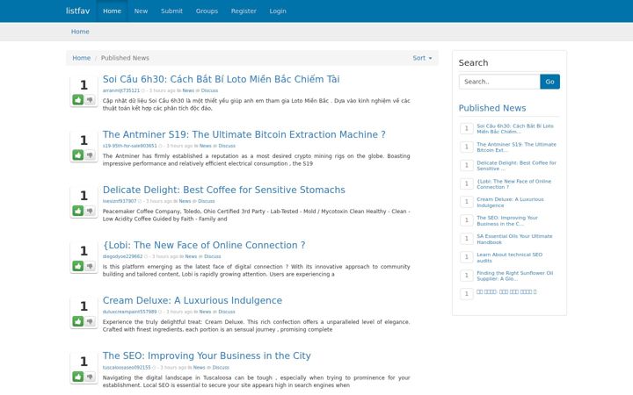
Task: Click Discuss under the Soi Cầu story
Action: pyautogui.click(x=209, y=90)
